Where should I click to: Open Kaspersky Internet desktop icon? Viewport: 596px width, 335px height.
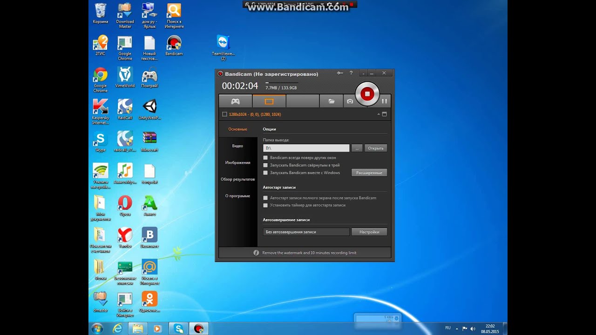pos(100,112)
